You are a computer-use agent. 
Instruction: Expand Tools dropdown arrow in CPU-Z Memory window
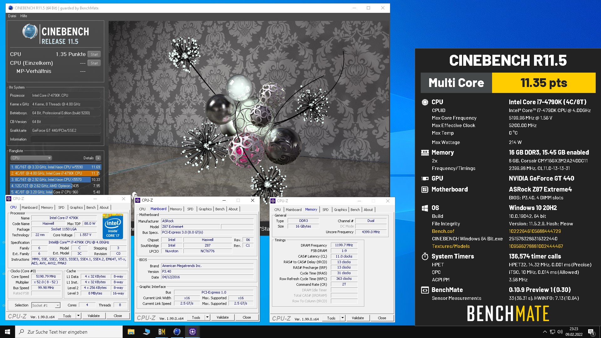tap(342, 318)
